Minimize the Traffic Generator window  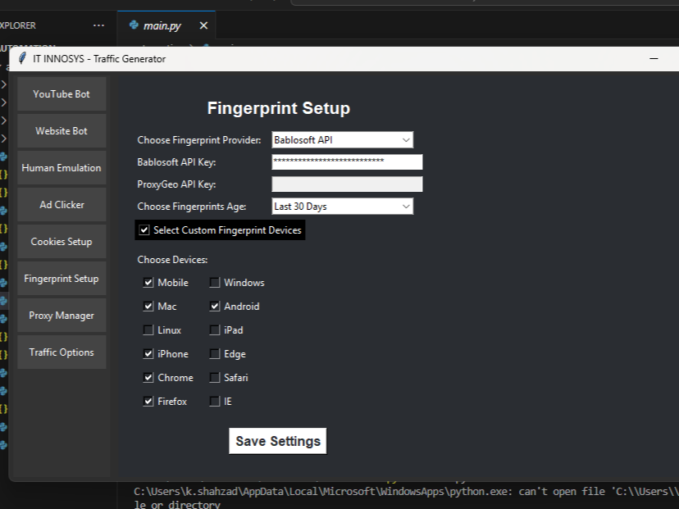coord(654,59)
